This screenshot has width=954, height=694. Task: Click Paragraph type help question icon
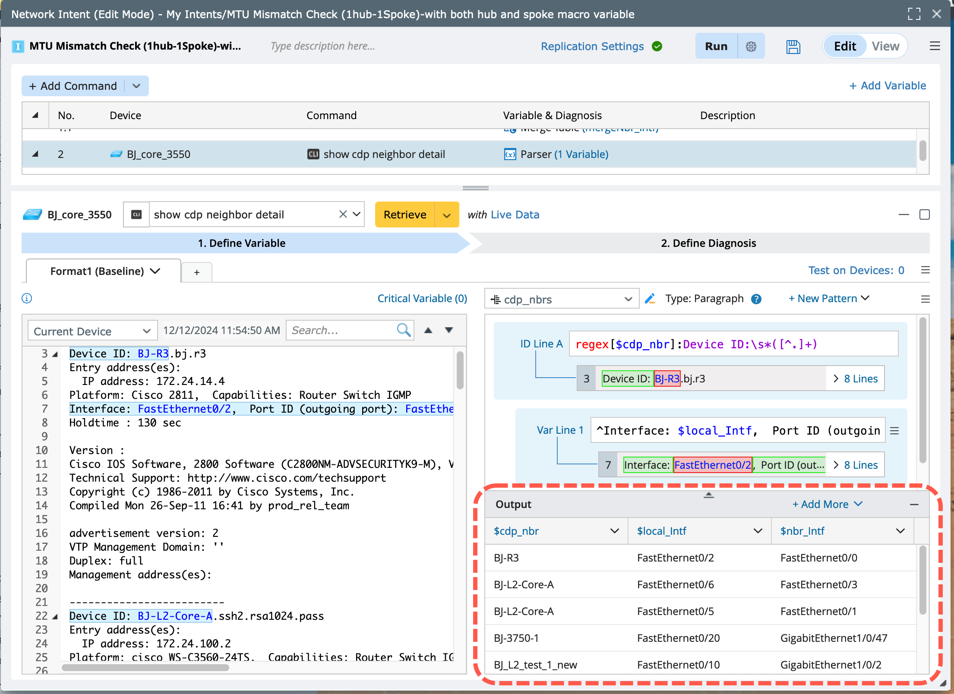click(x=756, y=299)
